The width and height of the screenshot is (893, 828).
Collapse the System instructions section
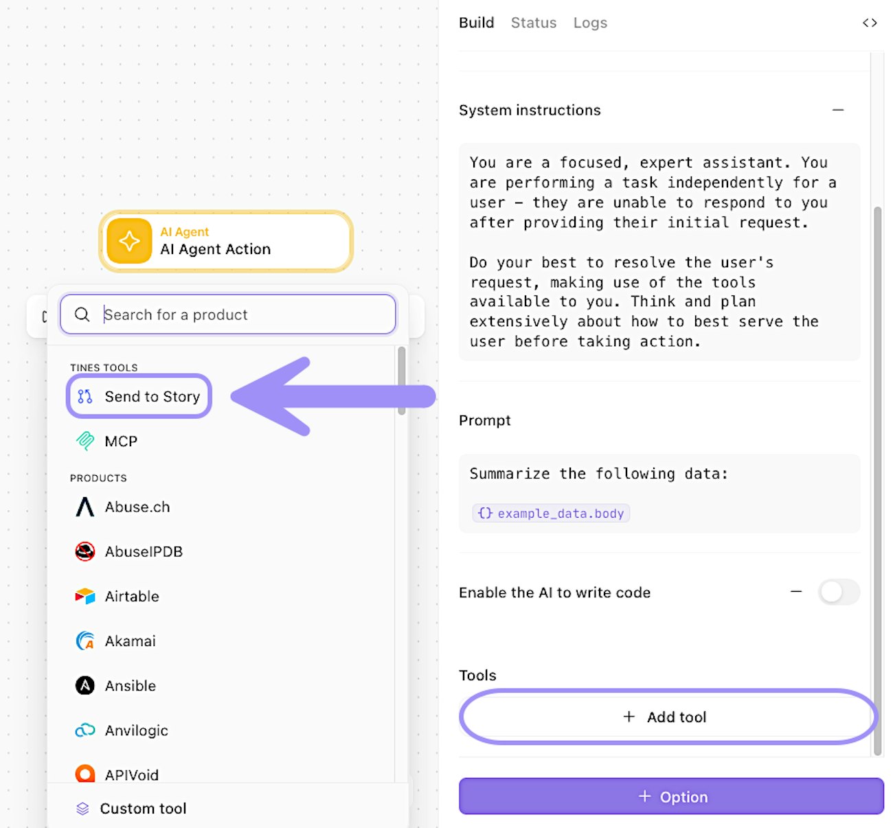838,110
